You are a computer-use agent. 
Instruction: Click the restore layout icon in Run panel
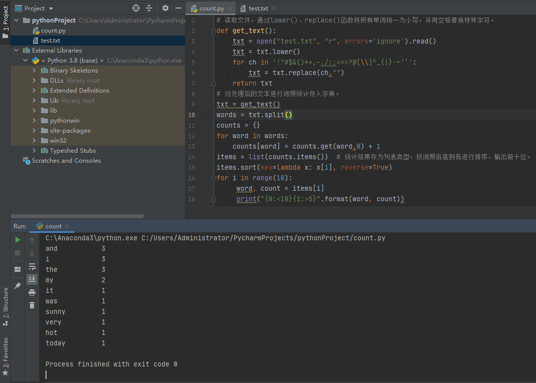pos(18,269)
